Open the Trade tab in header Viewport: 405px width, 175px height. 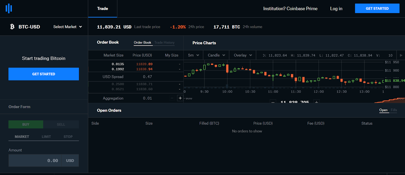(x=103, y=9)
